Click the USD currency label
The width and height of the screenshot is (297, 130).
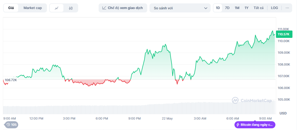(283, 113)
